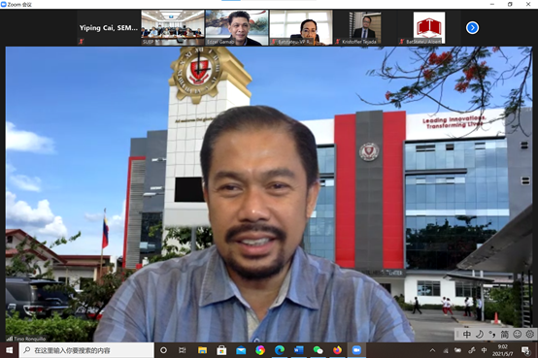Open WeChat from the taskbar
This screenshot has height=358, width=538.
(x=319, y=350)
